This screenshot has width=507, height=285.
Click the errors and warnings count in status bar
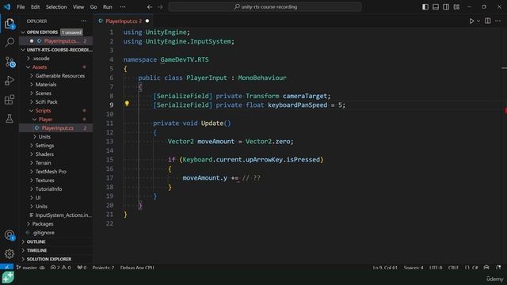point(60,268)
